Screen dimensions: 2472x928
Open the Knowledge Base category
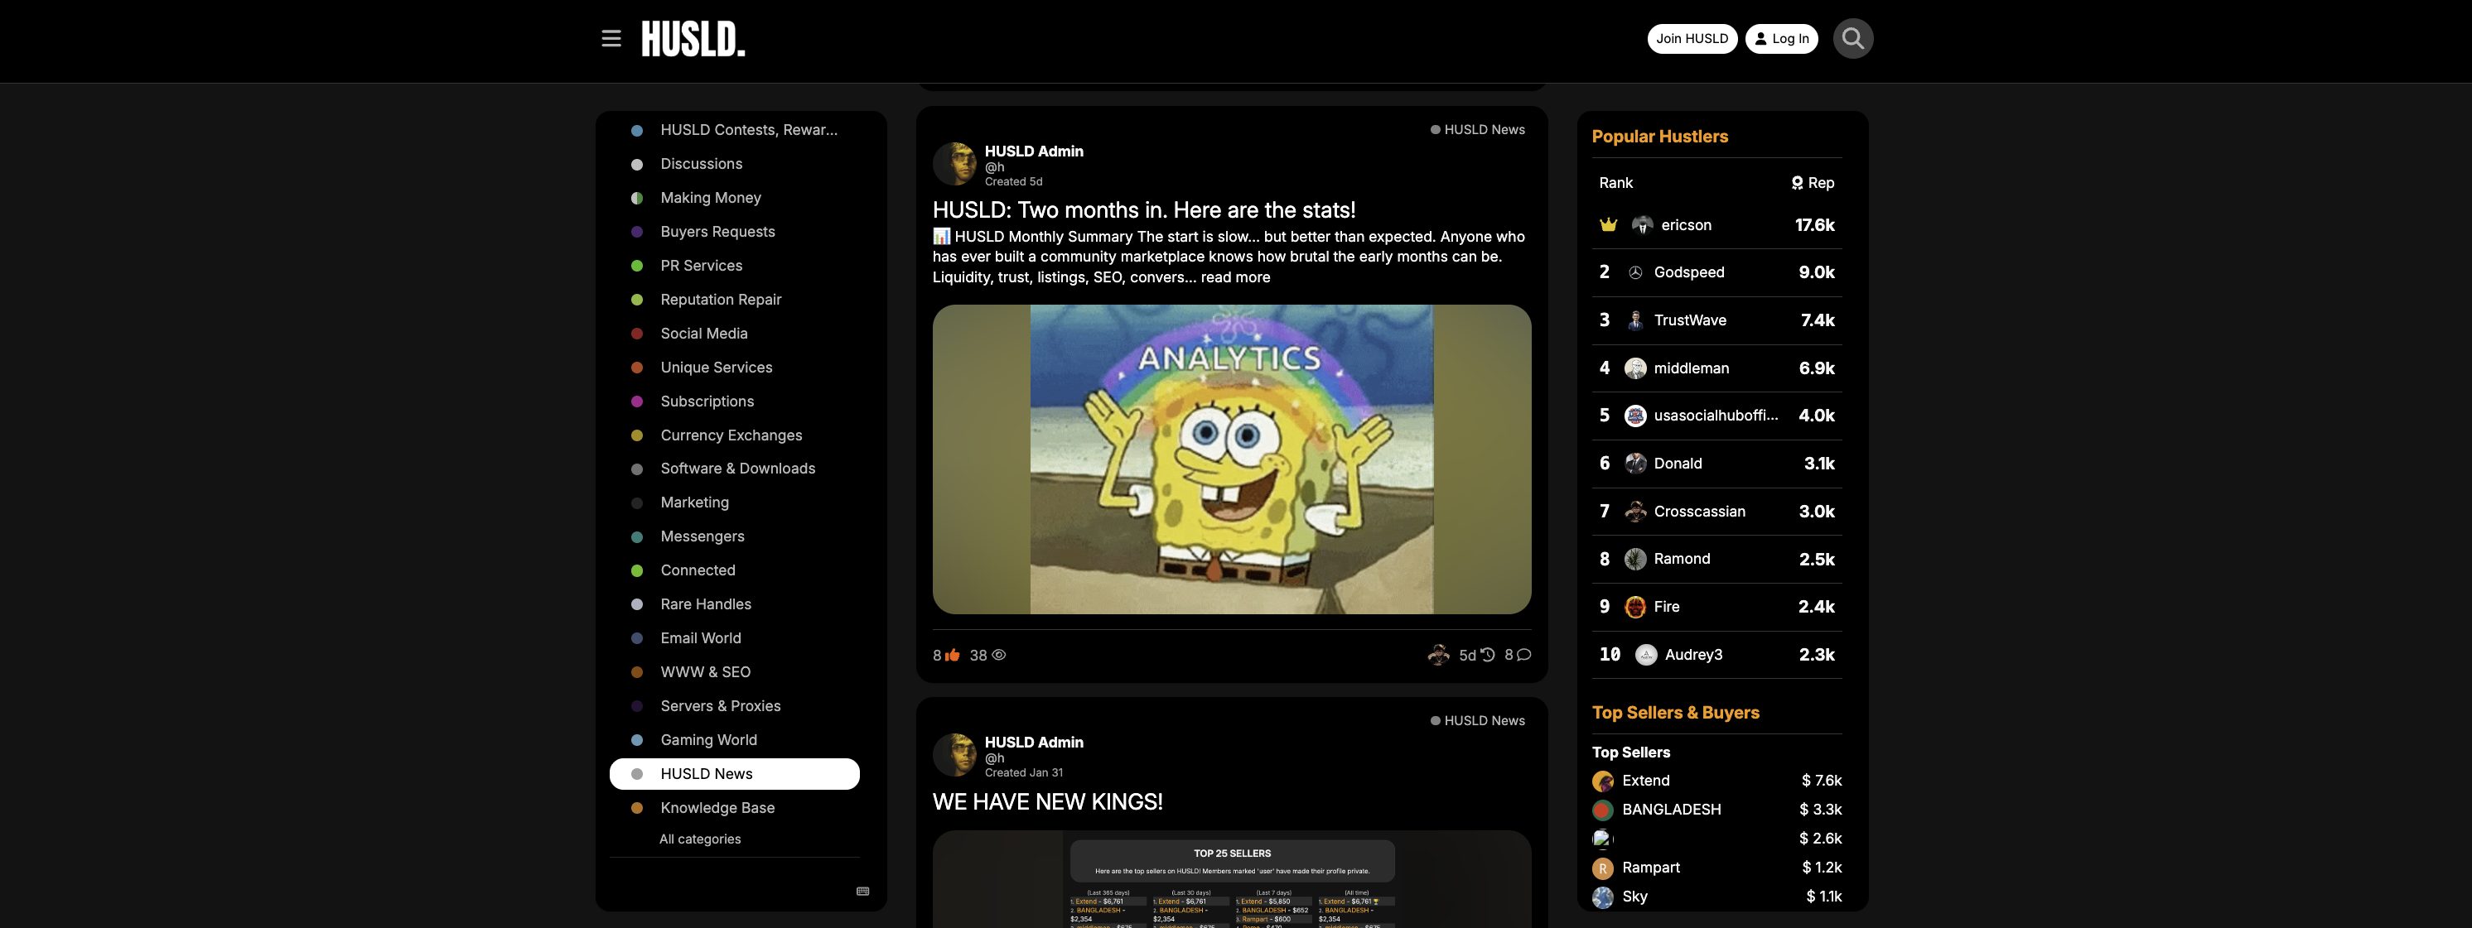tap(717, 808)
